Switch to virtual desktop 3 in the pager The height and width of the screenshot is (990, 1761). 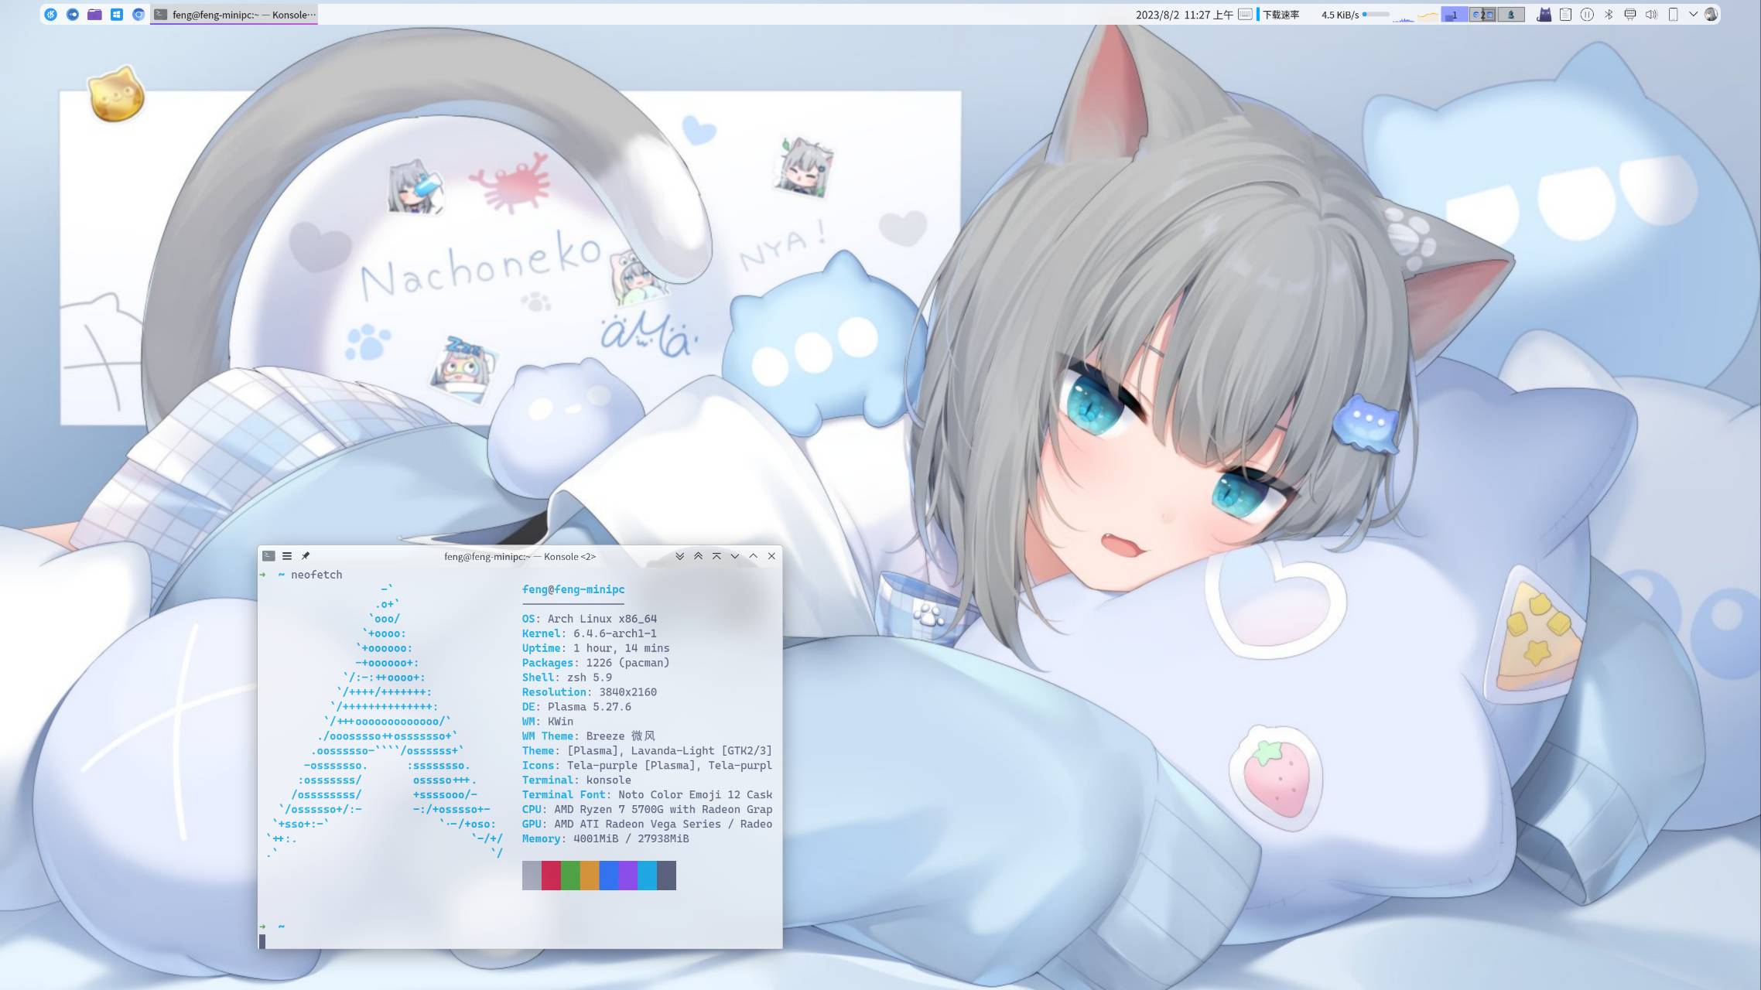pos(1511,15)
